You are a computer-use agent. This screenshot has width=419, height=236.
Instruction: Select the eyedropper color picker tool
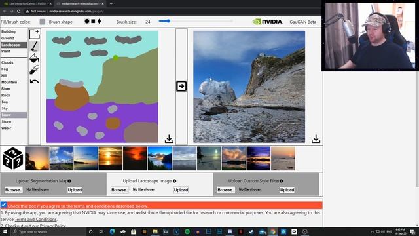pos(35,69)
